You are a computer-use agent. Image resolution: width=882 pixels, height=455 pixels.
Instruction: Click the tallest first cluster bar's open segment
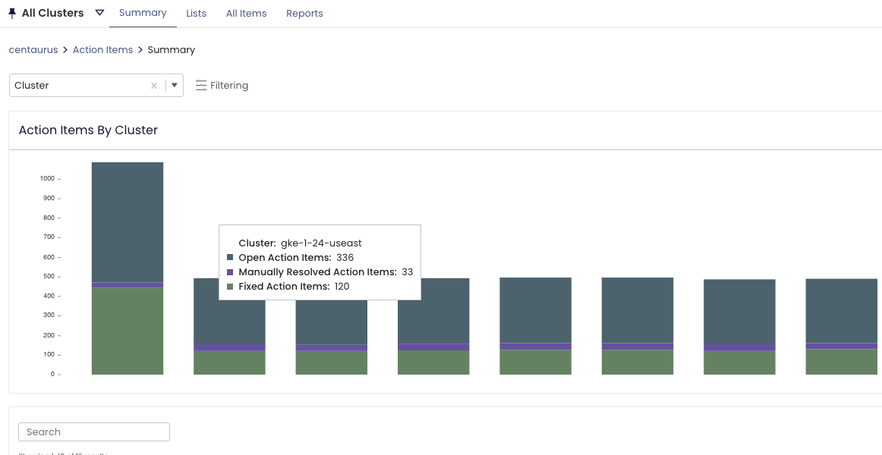(x=128, y=222)
